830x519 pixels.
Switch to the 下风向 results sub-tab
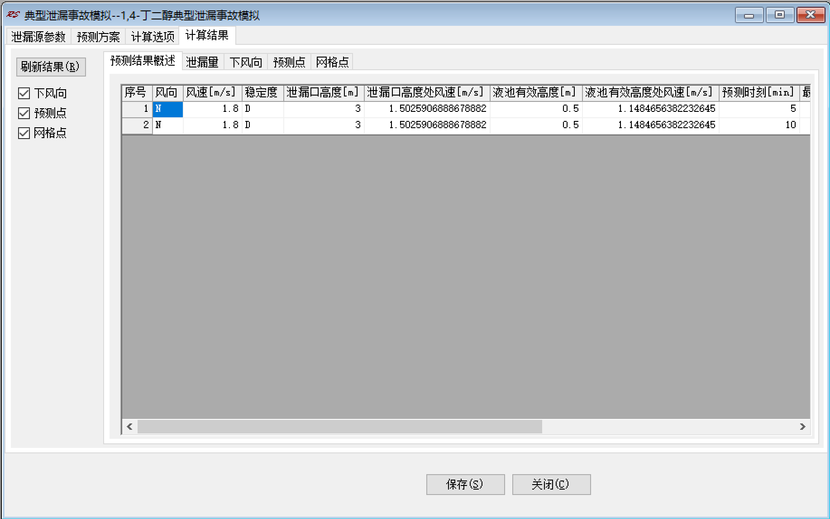[246, 62]
